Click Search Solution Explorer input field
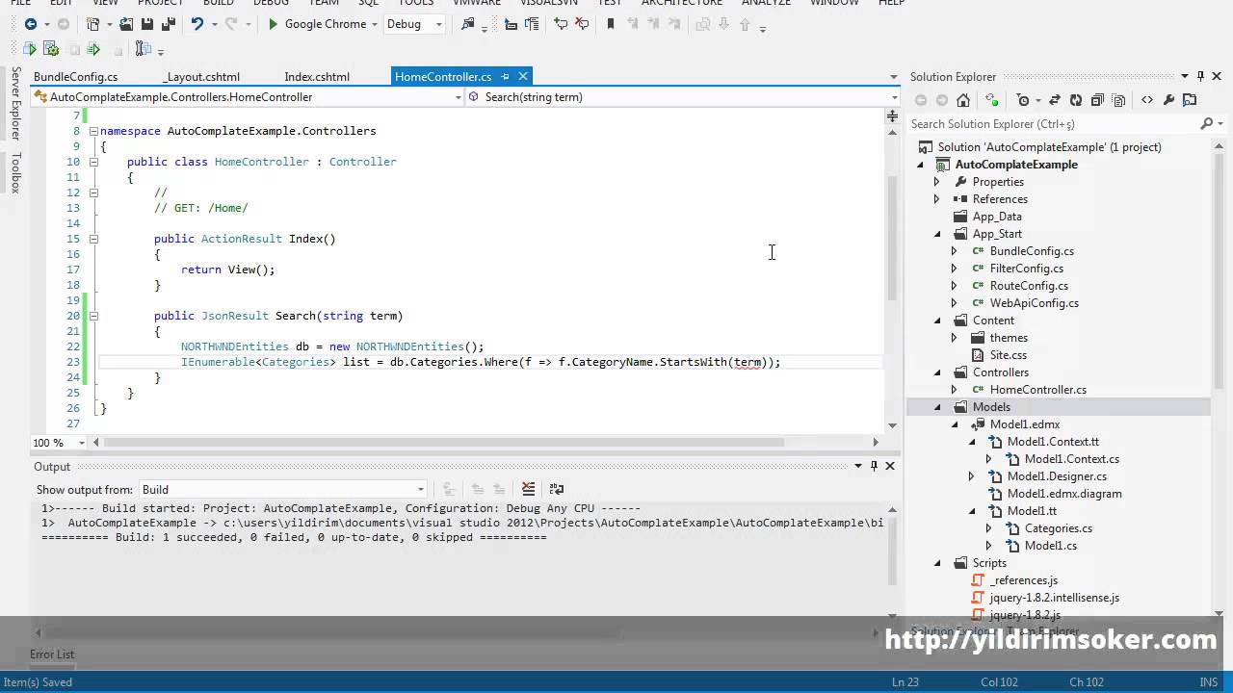 1053,123
